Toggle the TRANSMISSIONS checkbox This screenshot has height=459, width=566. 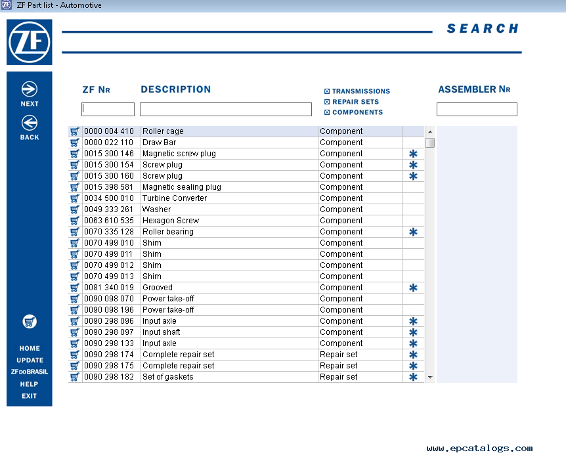[x=327, y=91]
